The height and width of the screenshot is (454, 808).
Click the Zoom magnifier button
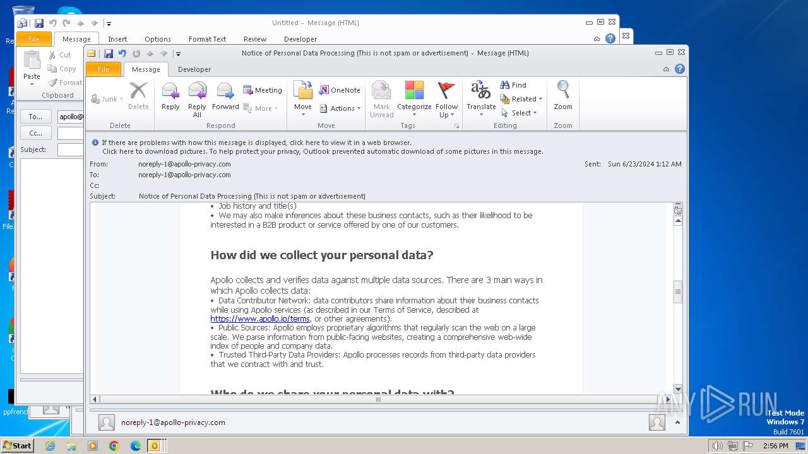tap(563, 96)
